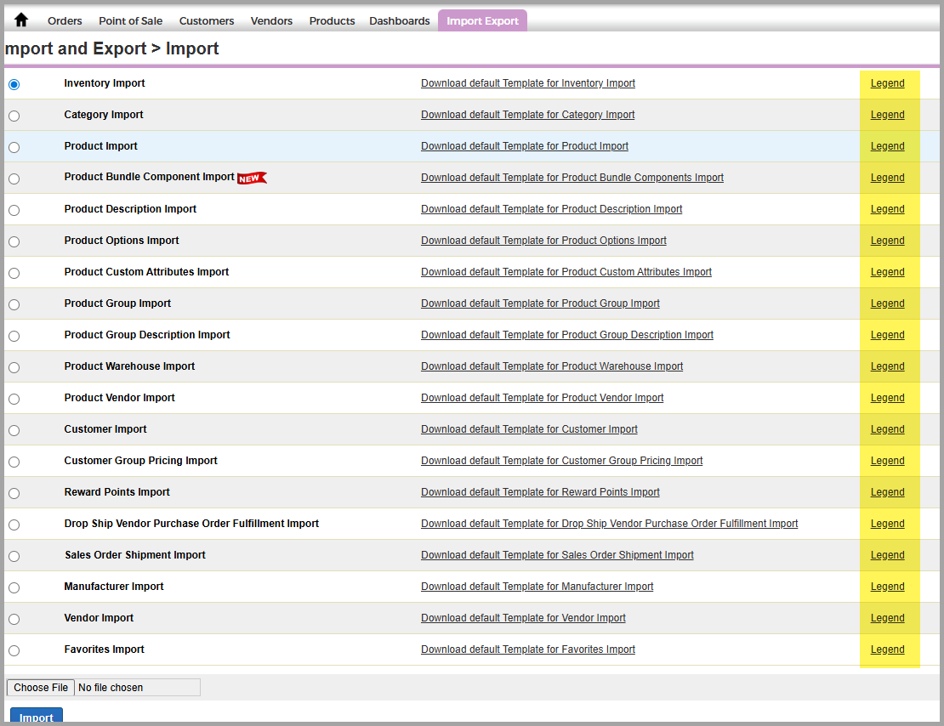Select Sales Order Shipment Import radio button

(x=14, y=556)
